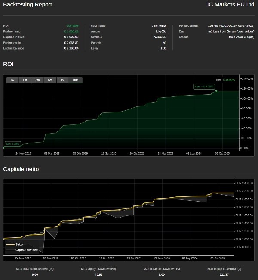The width and height of the screenshot is (258, 280).
Task: Click the Periodo value h1
Action: coord(165,43)
